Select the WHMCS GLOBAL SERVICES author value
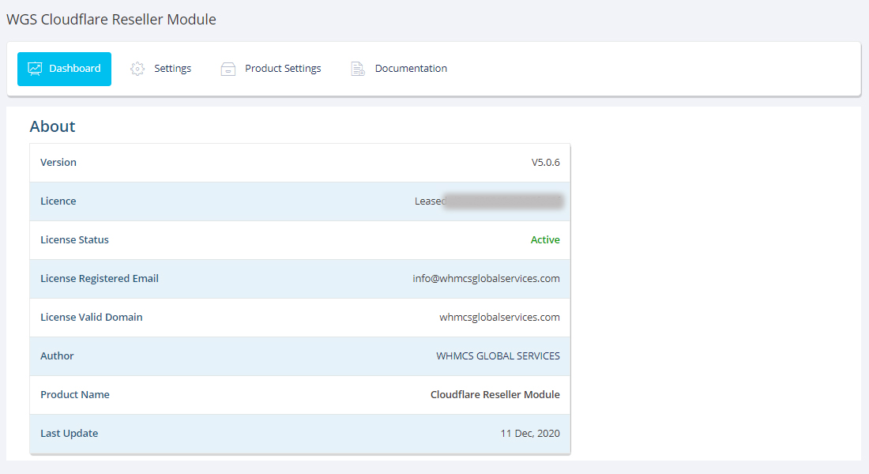This screenshot has height=474, width=869. click(x=498, y=356)
